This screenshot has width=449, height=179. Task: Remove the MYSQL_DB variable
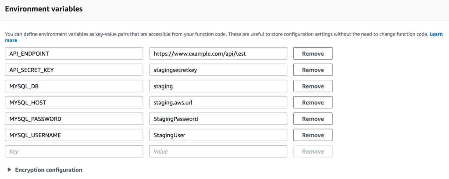point(313,86)
